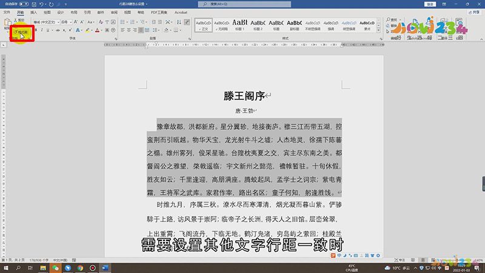Decrease font size with the smaller A
This screenshot has height=273, width=485.
click(82, 22)
